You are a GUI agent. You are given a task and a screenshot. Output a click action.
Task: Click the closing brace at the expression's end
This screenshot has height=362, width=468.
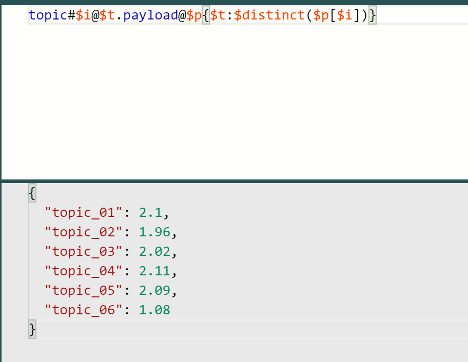click(373, 15)
